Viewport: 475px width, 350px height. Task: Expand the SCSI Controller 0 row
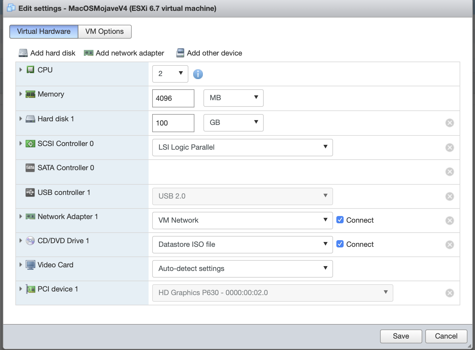coord(21,143)
